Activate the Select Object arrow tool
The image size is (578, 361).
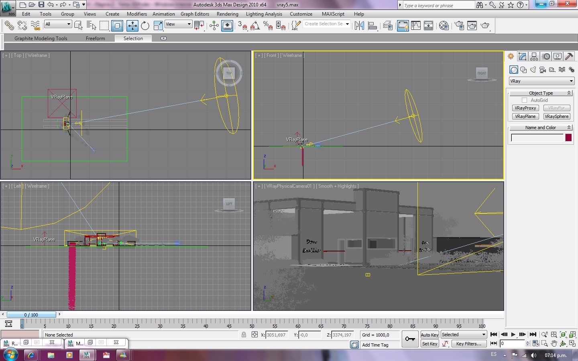click(x=78, y=26)
